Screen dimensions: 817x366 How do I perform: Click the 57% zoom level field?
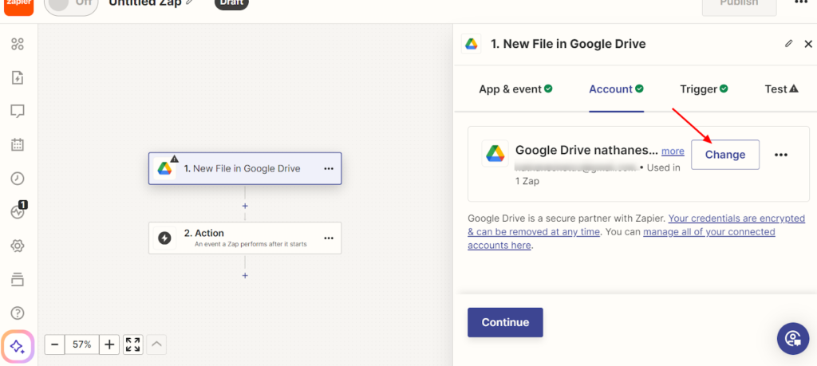[x=82, y=344]
